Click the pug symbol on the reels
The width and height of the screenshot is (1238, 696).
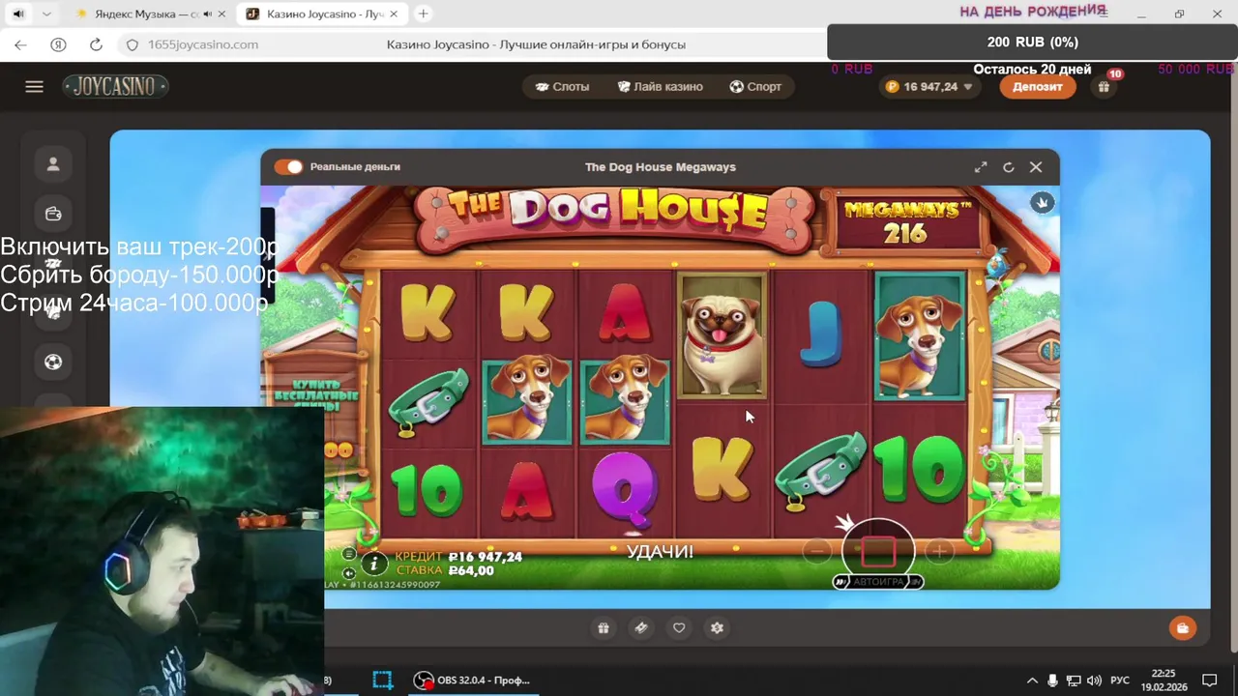tap(722, 334)
